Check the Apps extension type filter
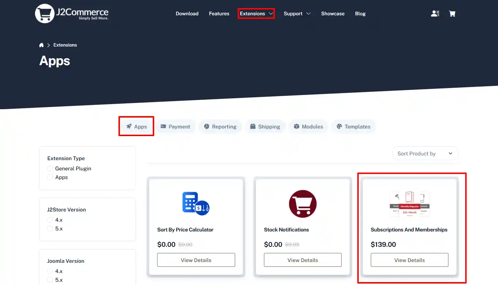Image resolution: width=498 pixels, height=285 pixels. coord(50,177)
